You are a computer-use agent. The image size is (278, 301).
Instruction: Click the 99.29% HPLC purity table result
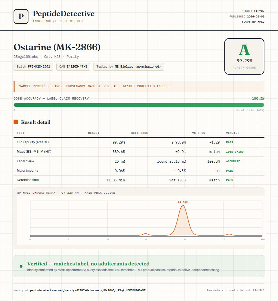pos(119,142)
